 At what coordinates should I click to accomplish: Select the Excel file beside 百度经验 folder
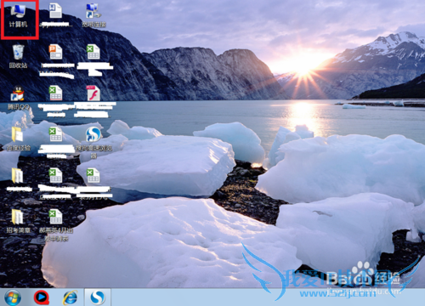55,134
